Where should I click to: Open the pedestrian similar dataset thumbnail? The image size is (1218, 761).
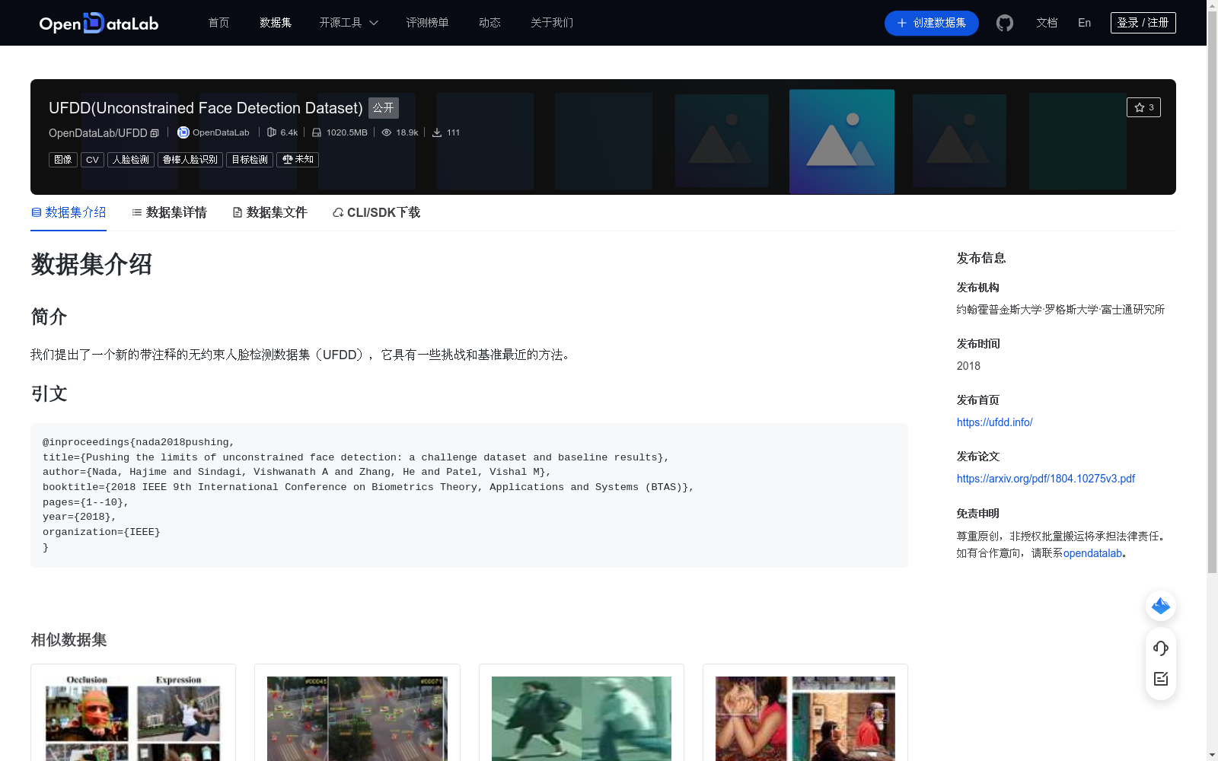[582, 718]
